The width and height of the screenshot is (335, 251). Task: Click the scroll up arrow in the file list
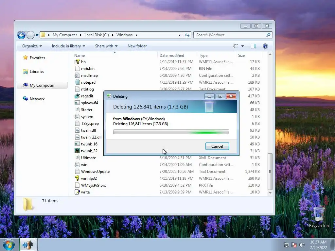pos(270,55)
